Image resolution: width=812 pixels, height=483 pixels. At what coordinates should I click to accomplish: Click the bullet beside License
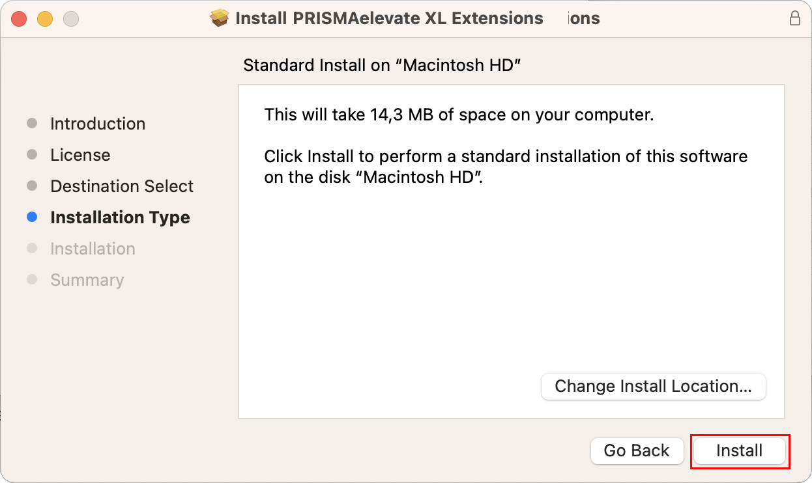pyautogui.click(x=32, y=154)
